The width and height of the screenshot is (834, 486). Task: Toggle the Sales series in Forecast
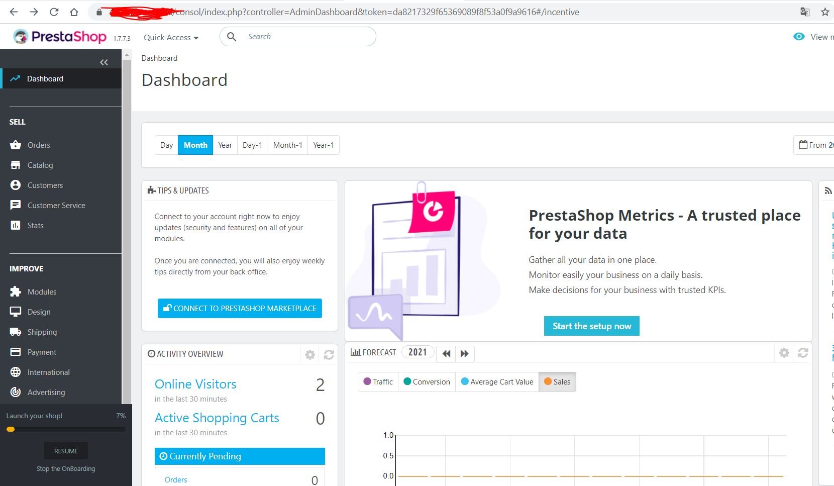pyautogui.click(x=557, y=381)
